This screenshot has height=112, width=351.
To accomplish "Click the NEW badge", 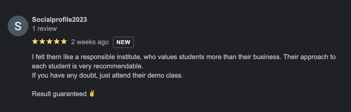I will point(123,42).
